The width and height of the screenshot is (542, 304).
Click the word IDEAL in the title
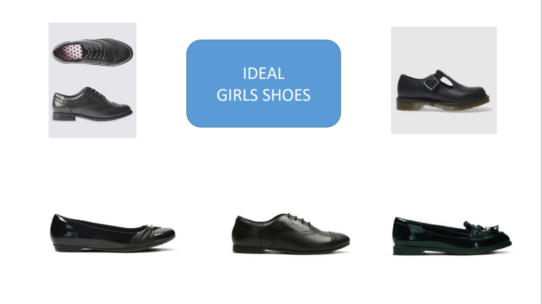pyautogui.click(x=264, y=74)
